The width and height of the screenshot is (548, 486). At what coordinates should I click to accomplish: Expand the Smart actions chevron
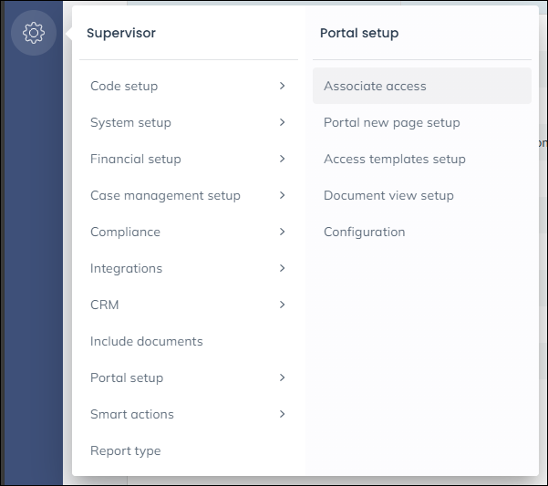click(283, 414)
